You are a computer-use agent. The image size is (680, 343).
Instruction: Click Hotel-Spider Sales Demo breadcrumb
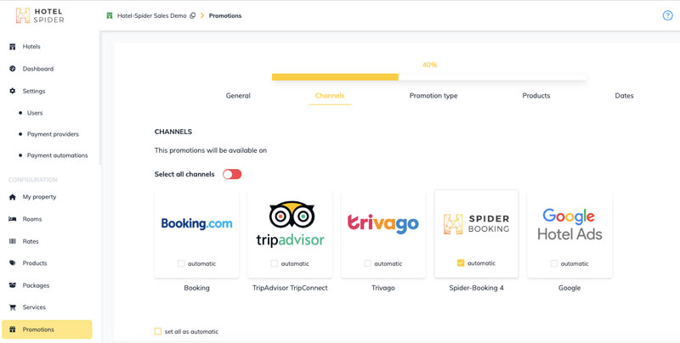point(151,15)
